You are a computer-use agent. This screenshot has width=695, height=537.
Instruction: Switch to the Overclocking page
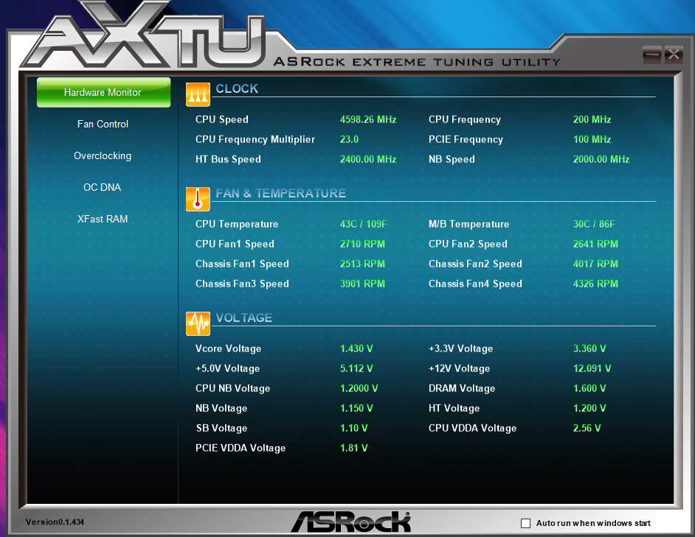[x=103, y=156]
